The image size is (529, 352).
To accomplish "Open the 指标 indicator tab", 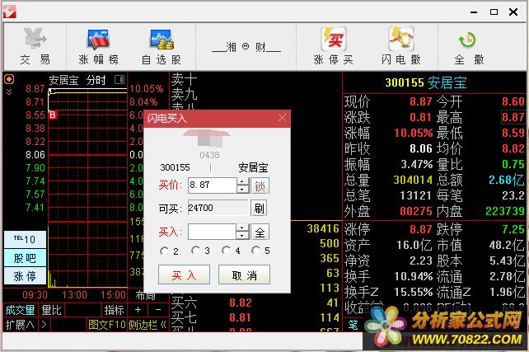I will [114, 310].
